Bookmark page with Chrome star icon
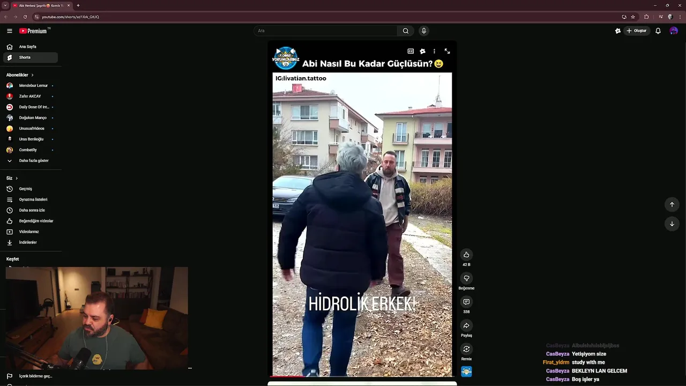This screenshot has width=686, height=386. pyautogui.click(x=633, y=17)
